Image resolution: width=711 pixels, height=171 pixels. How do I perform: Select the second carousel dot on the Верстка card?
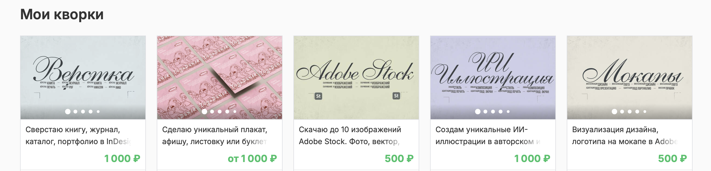tap(75, 112)
